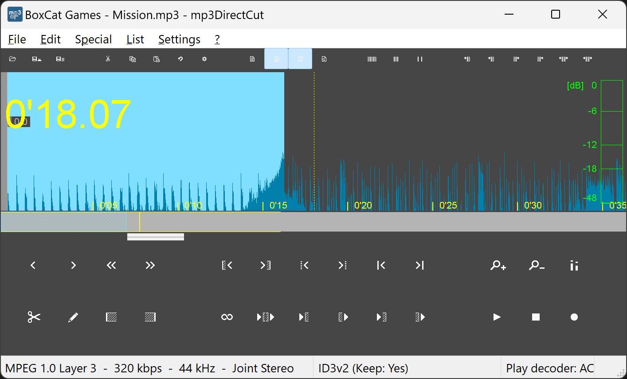
Task: Click the yellow 0'18.07 time display
Action: point(68,115)
